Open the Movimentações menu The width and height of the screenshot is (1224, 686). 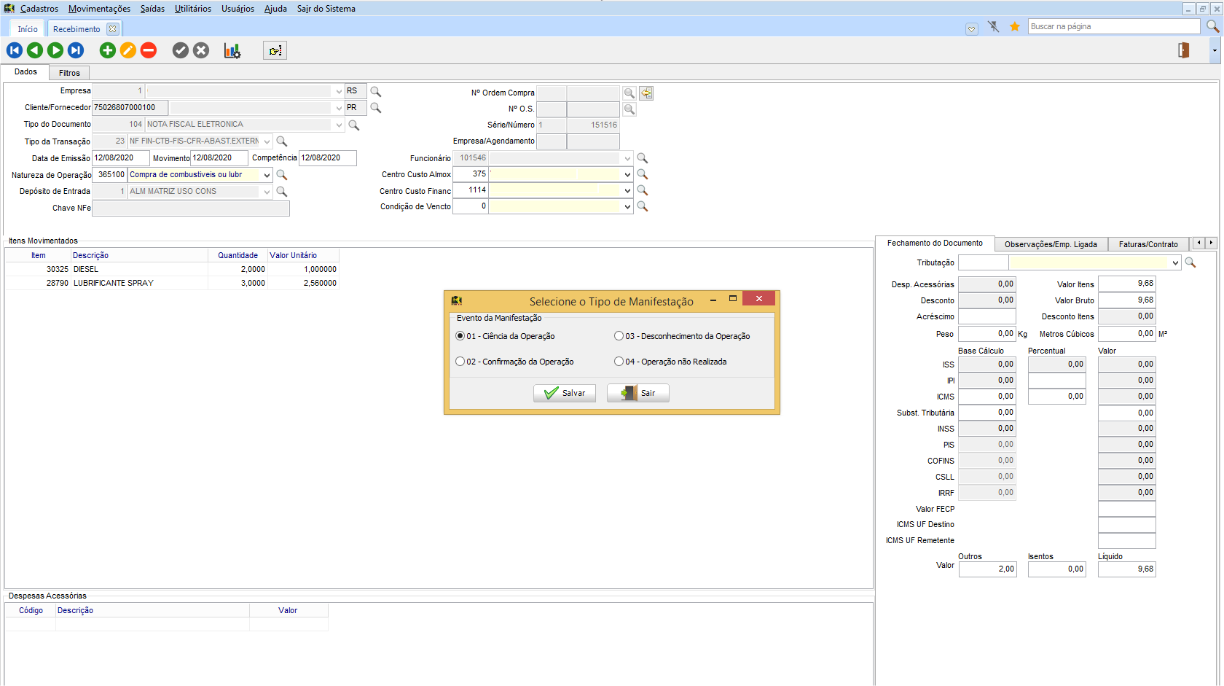[99, 9]
